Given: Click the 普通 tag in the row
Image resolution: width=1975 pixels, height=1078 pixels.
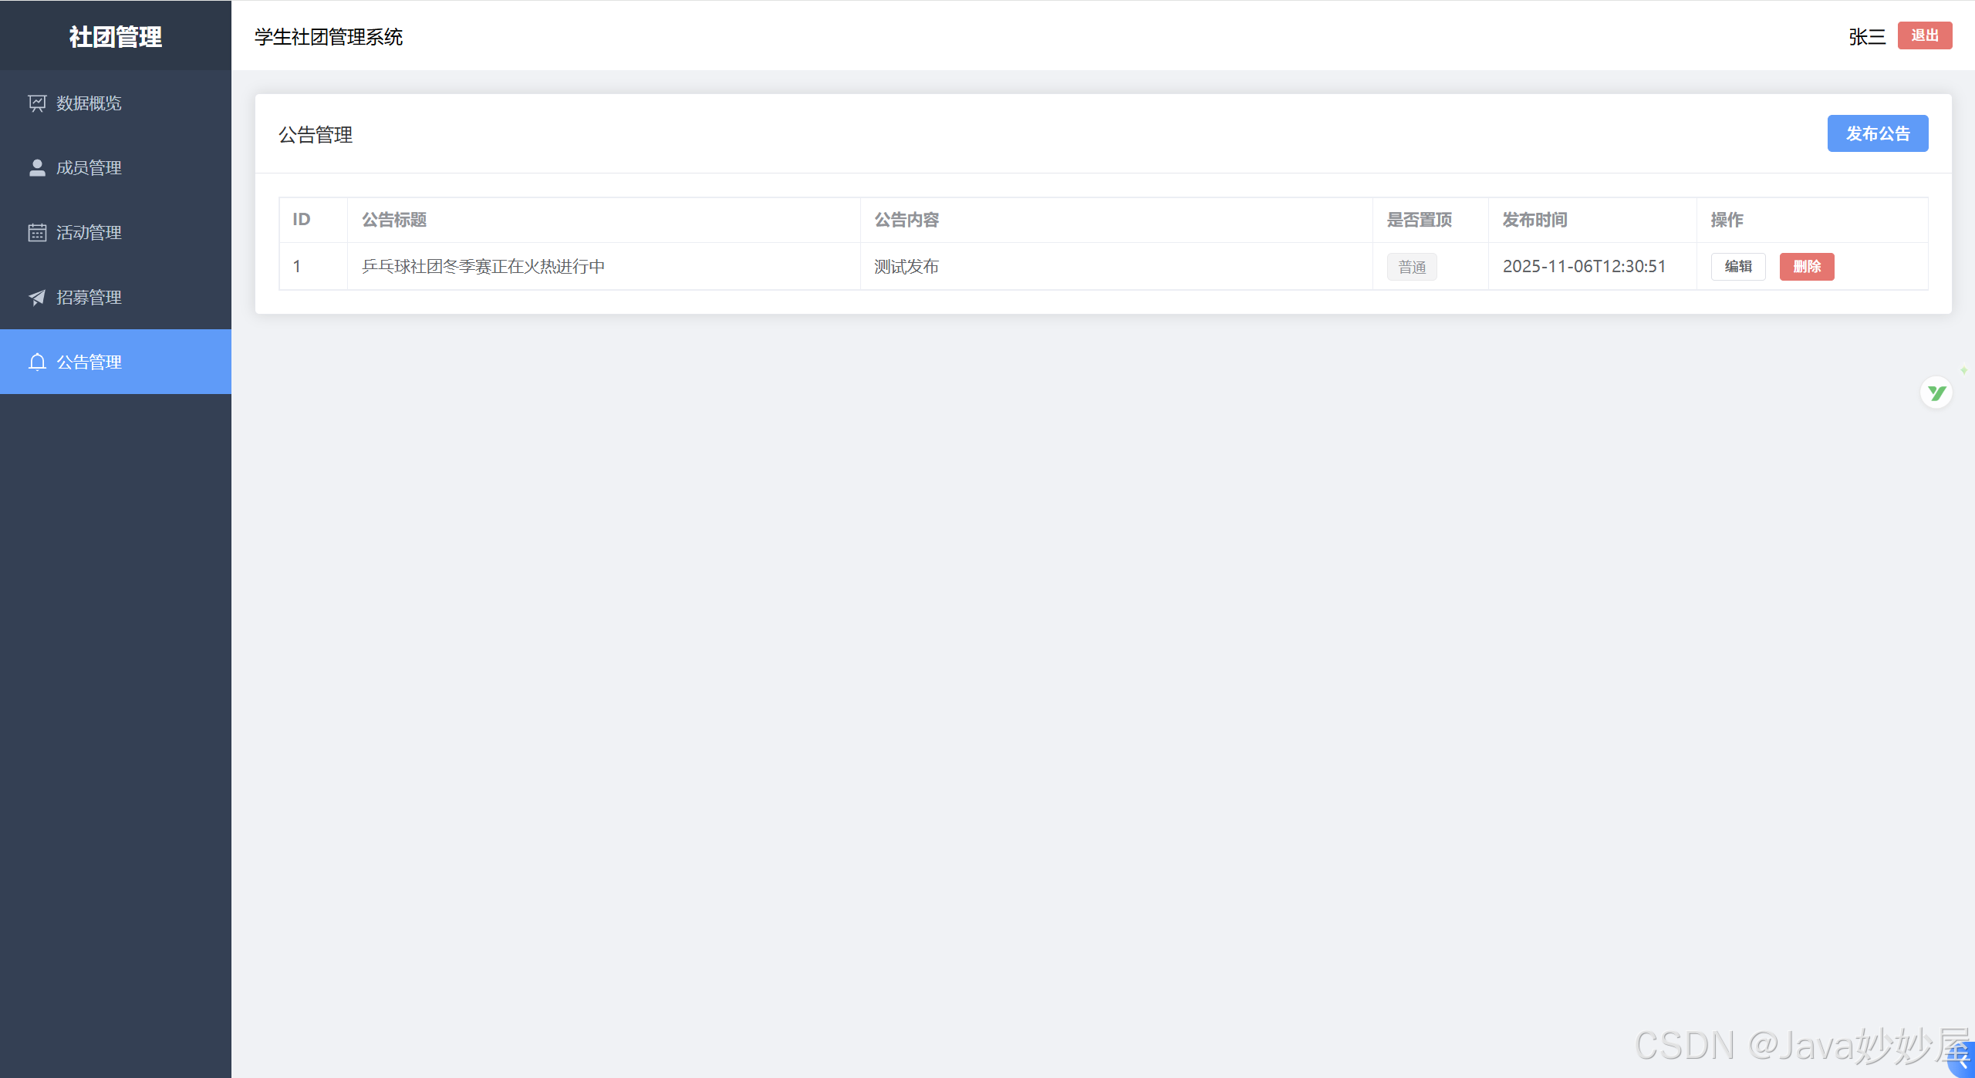Looking at the screenshot, I should 1412,267.
